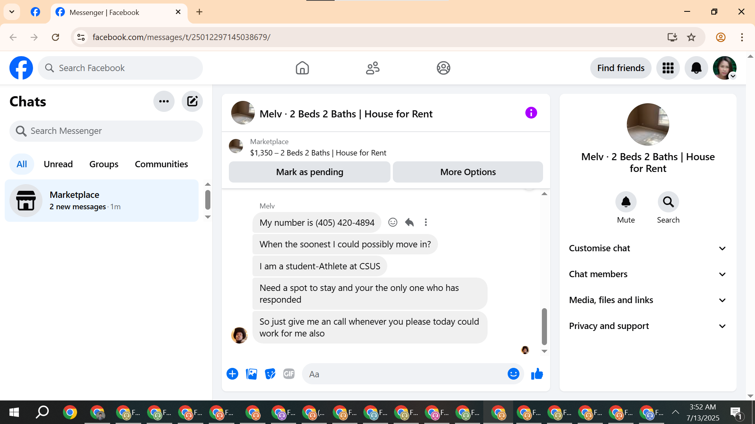Toggle conversation information purple info icon
Screen dimensions: 755x424
[x=531, y=113]
